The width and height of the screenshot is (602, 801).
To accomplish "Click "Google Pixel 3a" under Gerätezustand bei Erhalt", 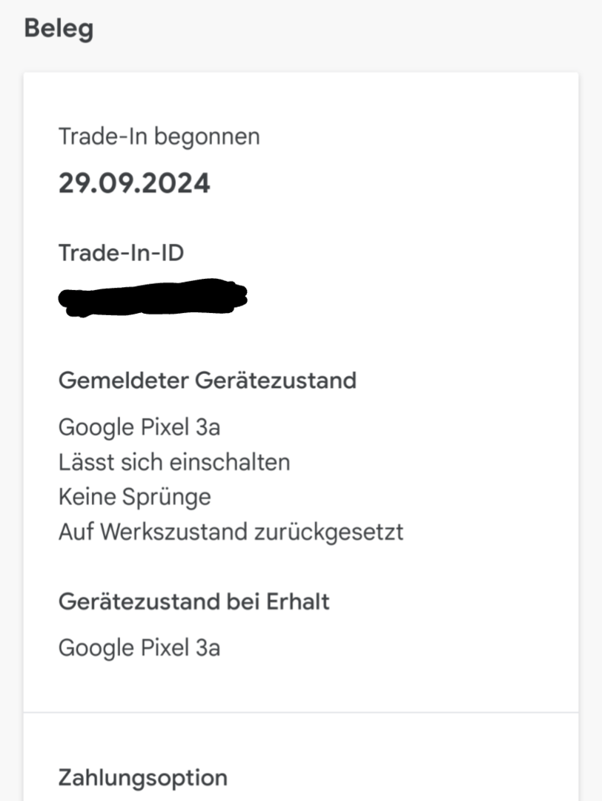I will 139,647.
